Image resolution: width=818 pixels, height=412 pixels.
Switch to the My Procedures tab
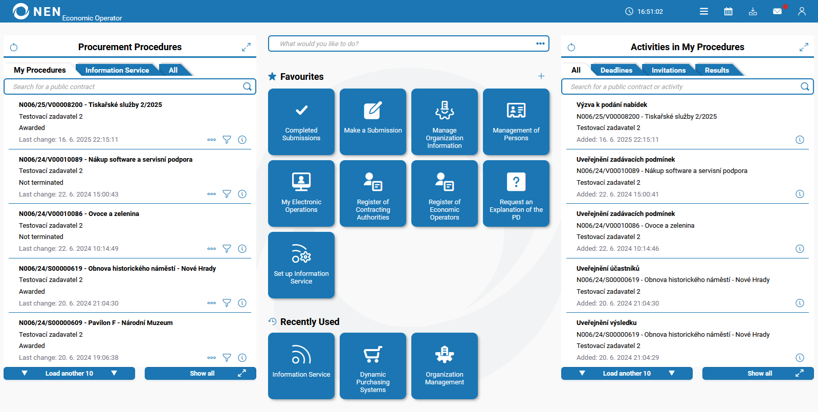point(40,70)
